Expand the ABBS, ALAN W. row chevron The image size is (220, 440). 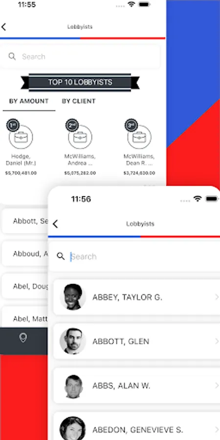[x=217, y=386]
